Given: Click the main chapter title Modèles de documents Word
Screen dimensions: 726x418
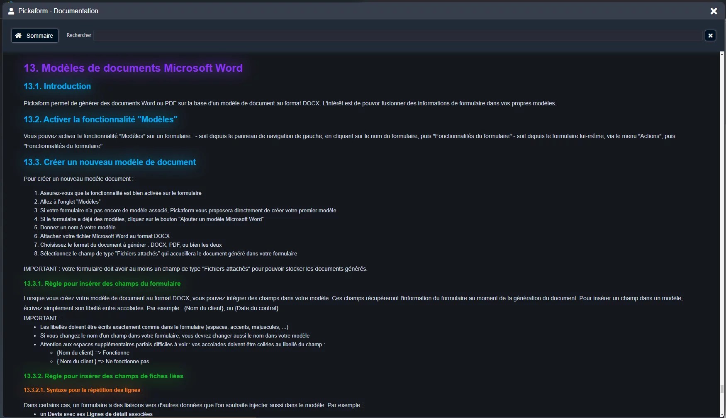Looking at the screenshot, I should point(133,68).
